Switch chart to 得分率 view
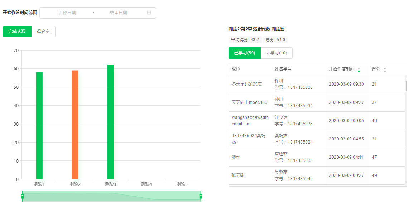Image resolution: width=407 pixels, height=202 pixels. point(43,32)
